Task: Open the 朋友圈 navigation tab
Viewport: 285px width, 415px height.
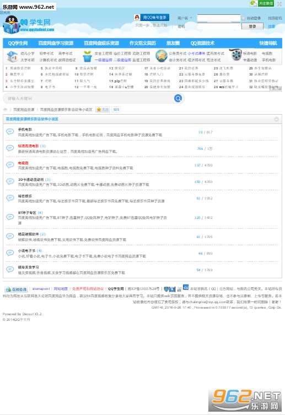Action: click(173, 43)
